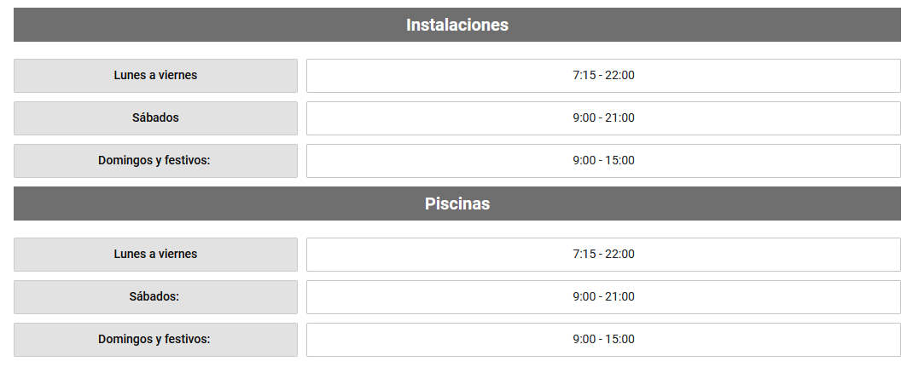The height and width of the screenshot is (367, 913).
Task: Click Piscinas weekday hours 7:15 - 22:00
Action: coord(604,255)
